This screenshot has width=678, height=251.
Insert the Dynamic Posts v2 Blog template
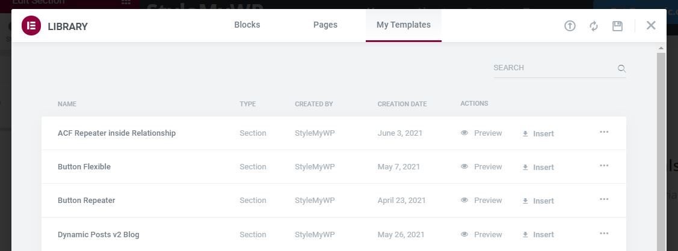[x=538, y=235]
